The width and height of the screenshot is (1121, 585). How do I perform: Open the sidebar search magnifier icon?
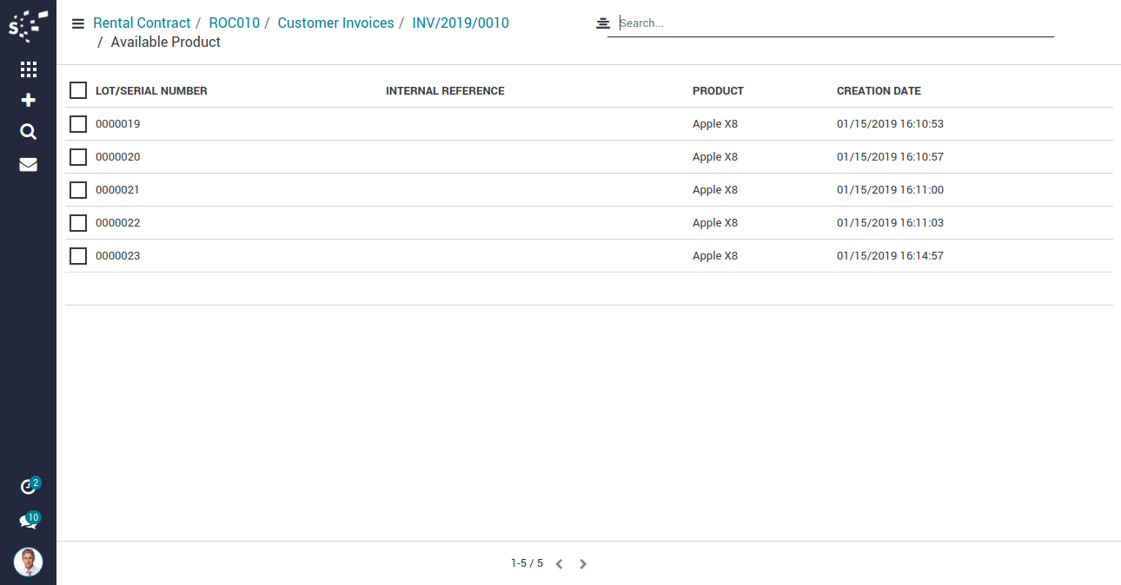(x=28, y=132)
